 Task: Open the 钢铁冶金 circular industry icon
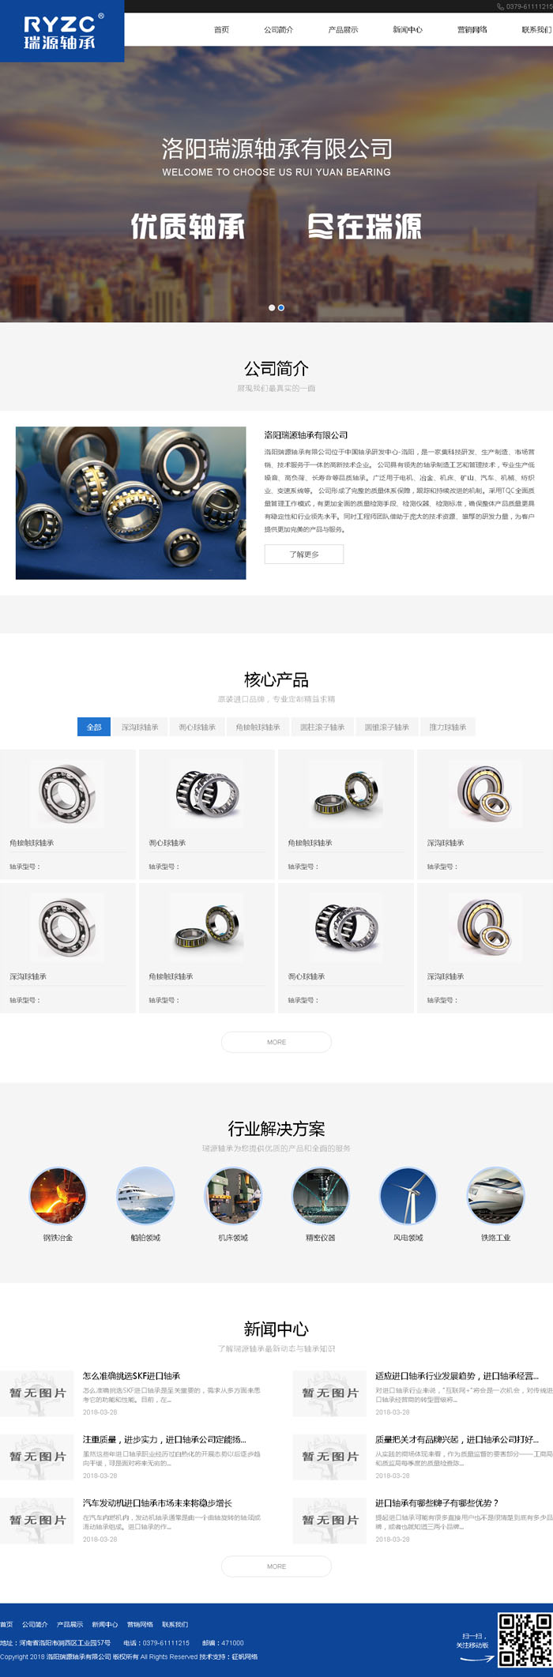pos(58,1195)
